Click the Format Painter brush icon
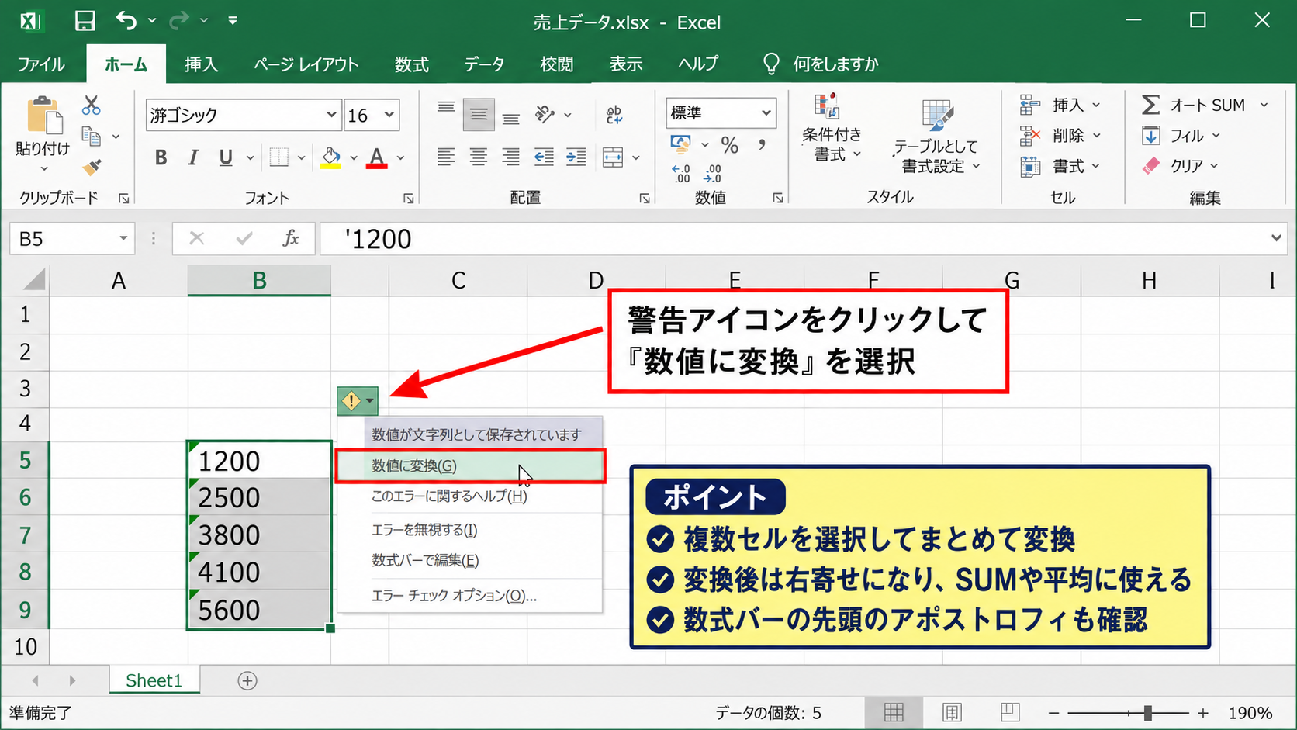 [x=92, y=167]
